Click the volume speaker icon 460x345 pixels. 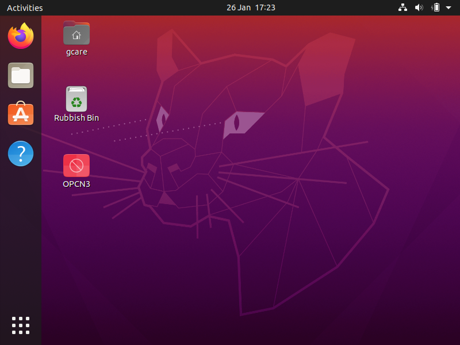(419, 7)
